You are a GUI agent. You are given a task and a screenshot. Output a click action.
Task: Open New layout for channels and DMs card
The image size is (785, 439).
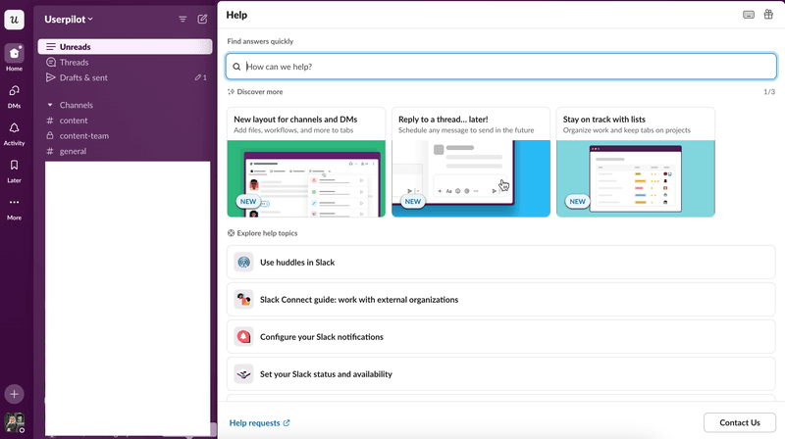[x=306, y=162]
